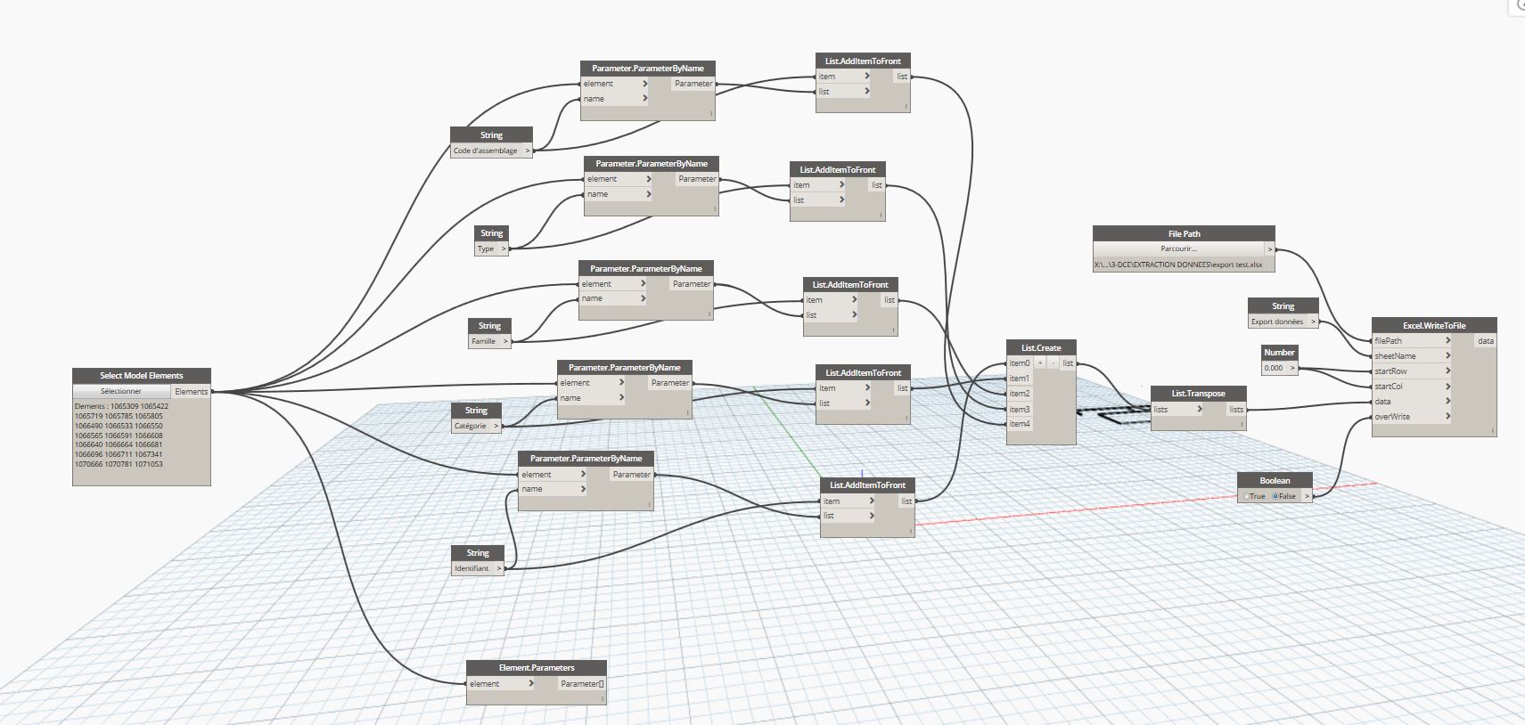Viewport: 1525px width, 725px height.
Task: Expand the filePath port chevron on Excel.WriteToFile
Action: [x=1447, y=341]
